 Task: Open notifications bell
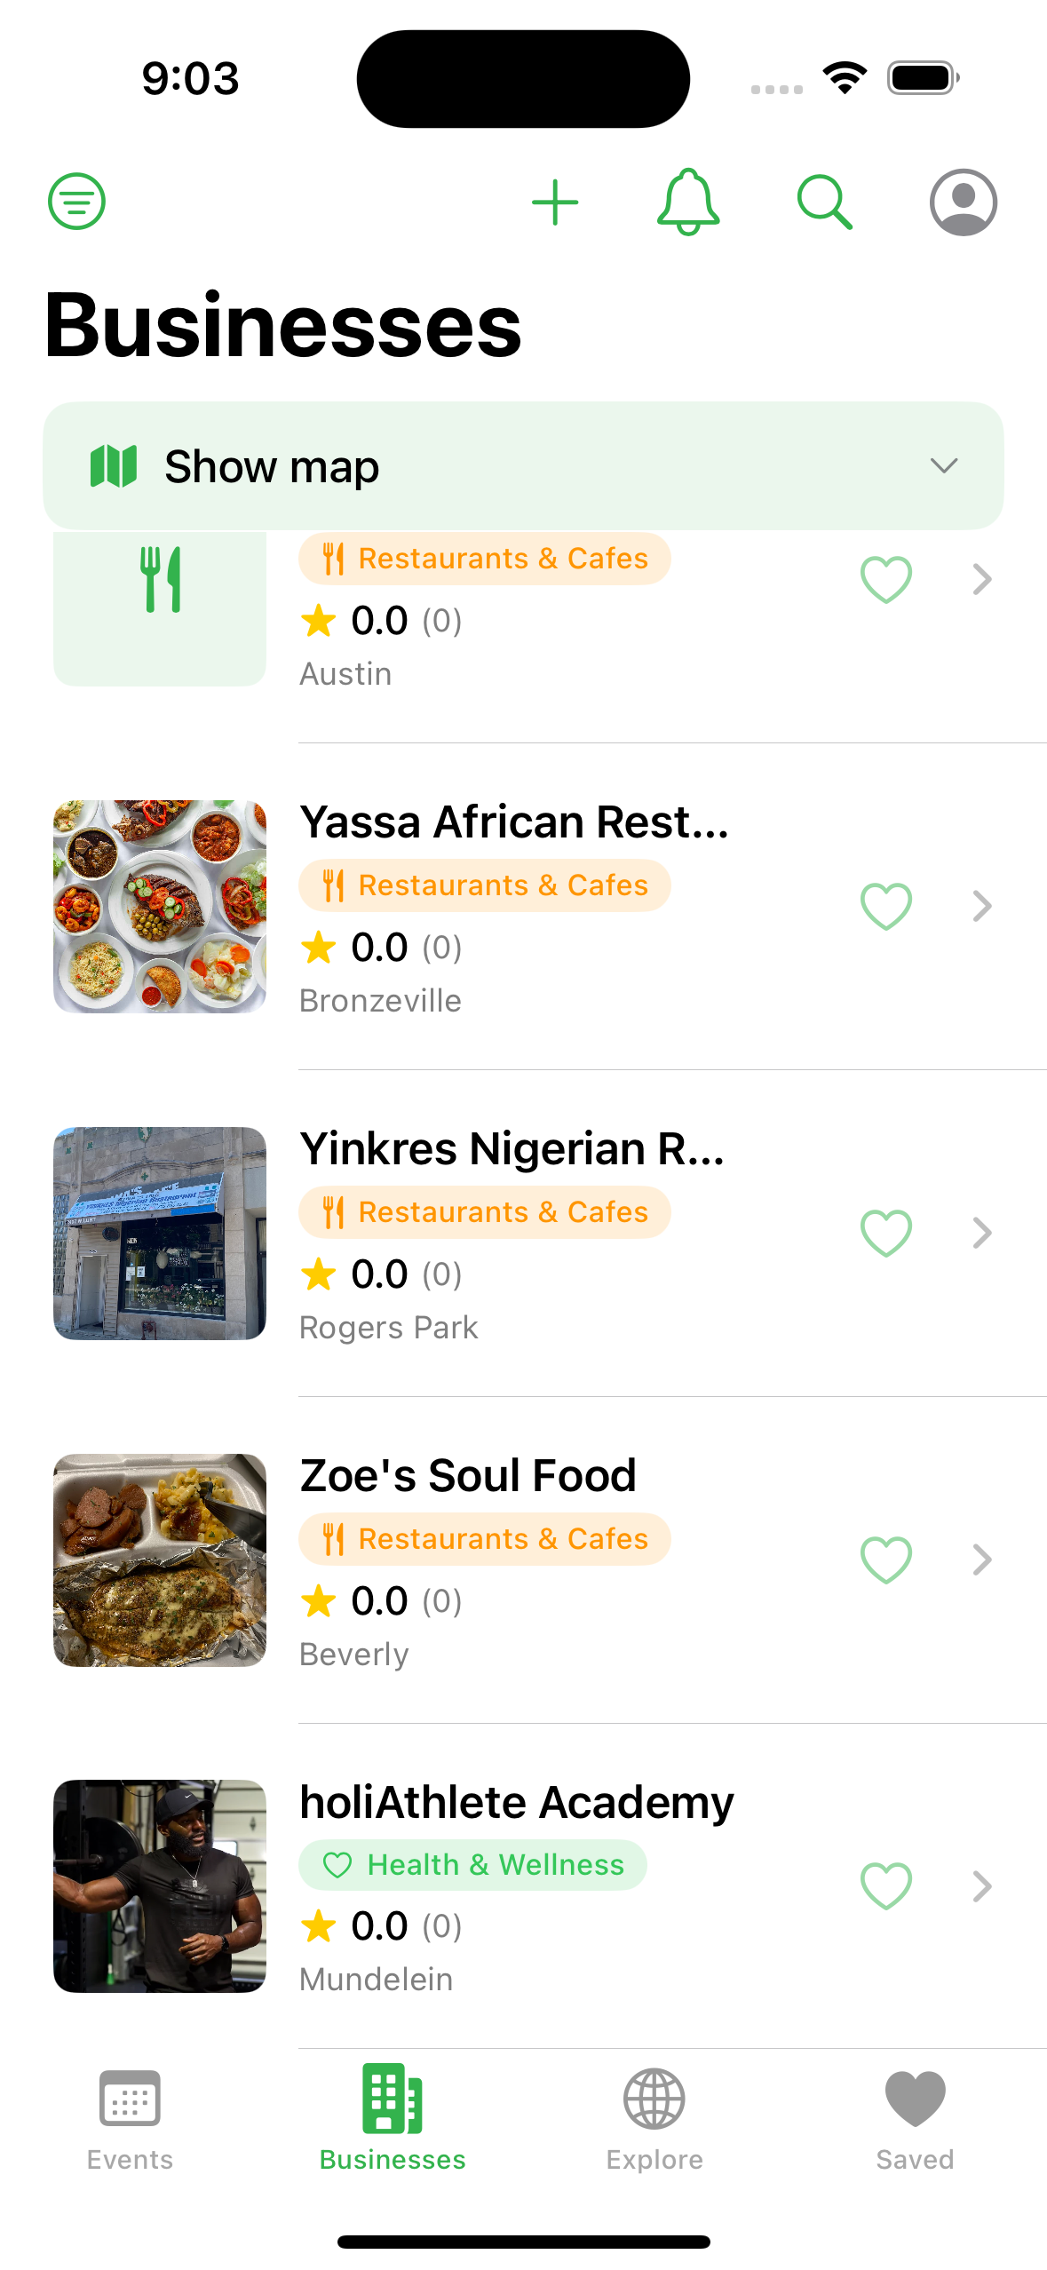[688, 202]
